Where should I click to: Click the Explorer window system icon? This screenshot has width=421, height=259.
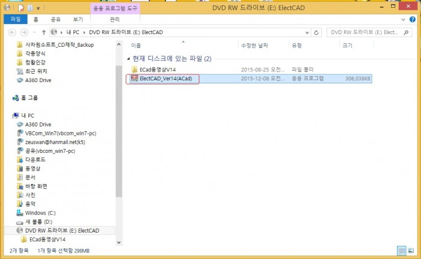pos(7,8)
